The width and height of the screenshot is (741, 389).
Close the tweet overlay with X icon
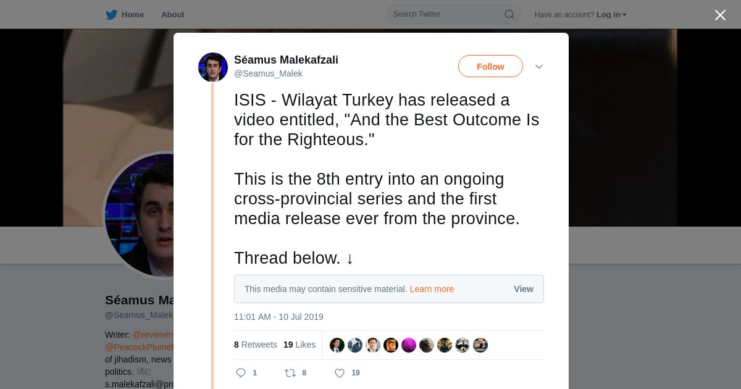click(x=720, y=15)
